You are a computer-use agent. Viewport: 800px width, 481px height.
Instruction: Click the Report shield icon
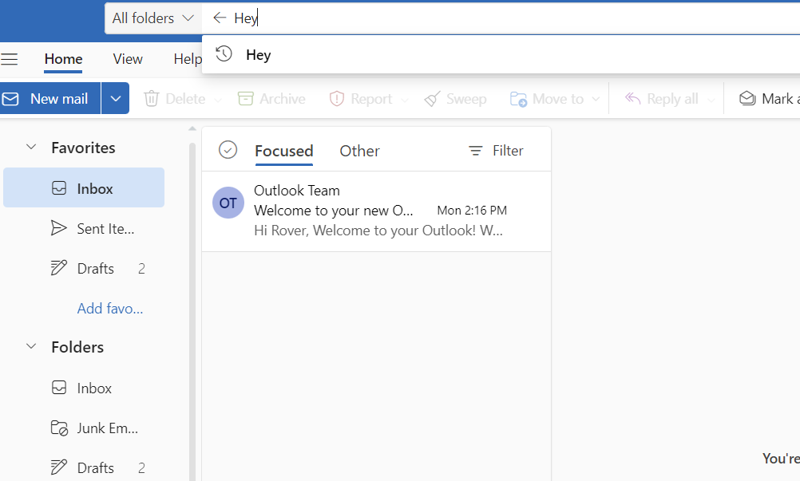coord(337,98)
